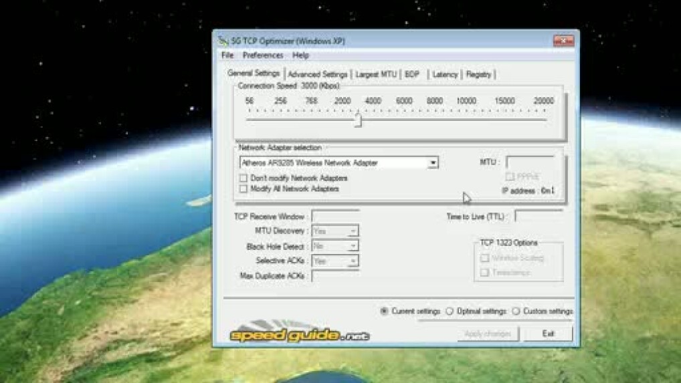This screenshot has height=383, width=681.
Task: Check Don't modify Network Adapters
Action: click(x=244, y=178)
